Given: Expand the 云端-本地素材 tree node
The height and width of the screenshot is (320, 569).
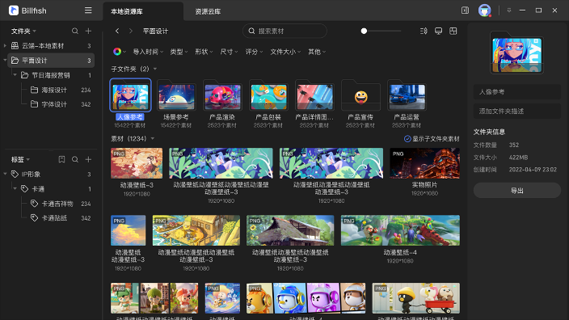Looking at the screenshot, I should coord(5,46).
